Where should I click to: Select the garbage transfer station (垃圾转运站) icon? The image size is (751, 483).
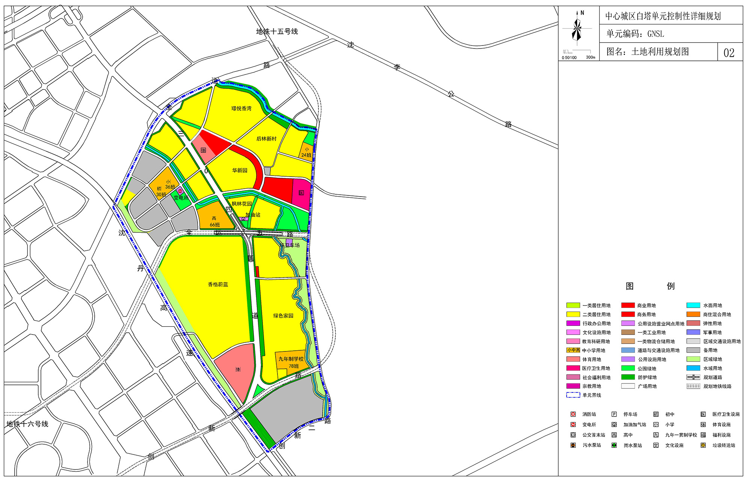(x=703, y=445)
